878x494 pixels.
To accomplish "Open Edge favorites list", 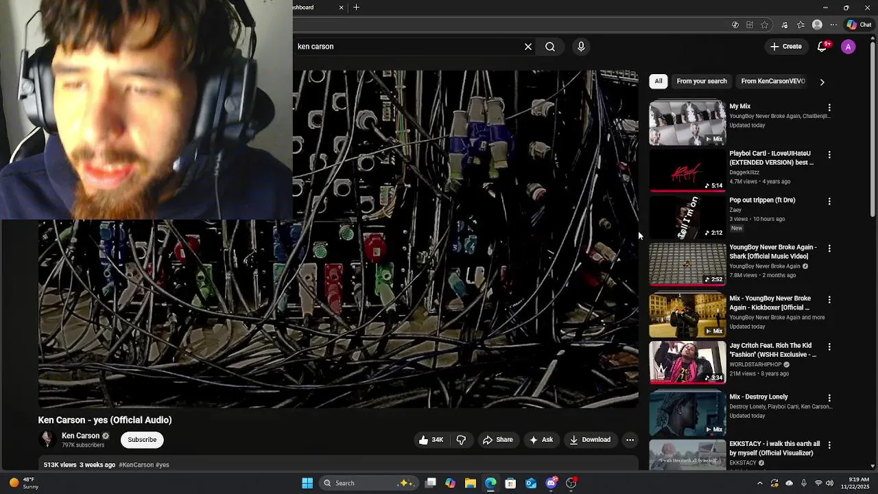I will 800,25.
